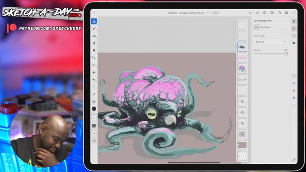Screen dimensions: 306x172
Task: Open the Share export icon
Action: (279, 13)
